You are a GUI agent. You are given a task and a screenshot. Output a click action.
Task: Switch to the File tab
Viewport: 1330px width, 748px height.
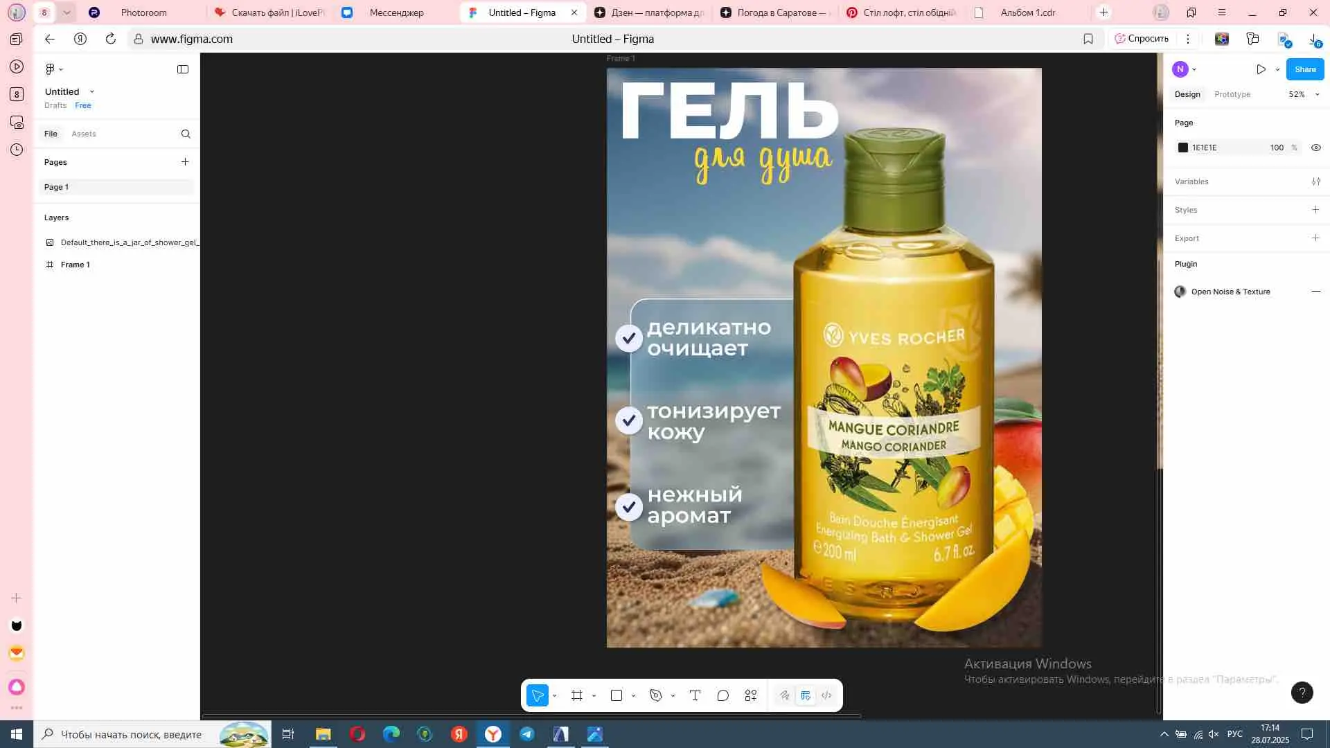[x=51, y=134]
